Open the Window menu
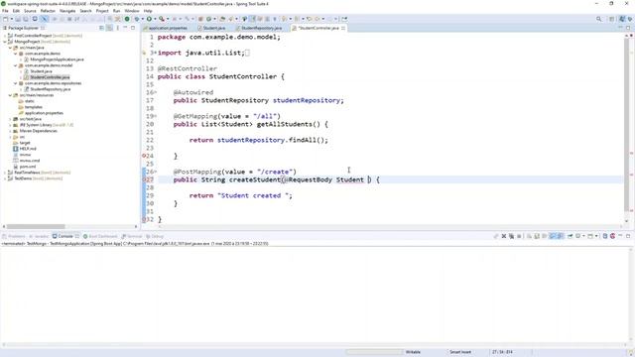 click(132, 11)
